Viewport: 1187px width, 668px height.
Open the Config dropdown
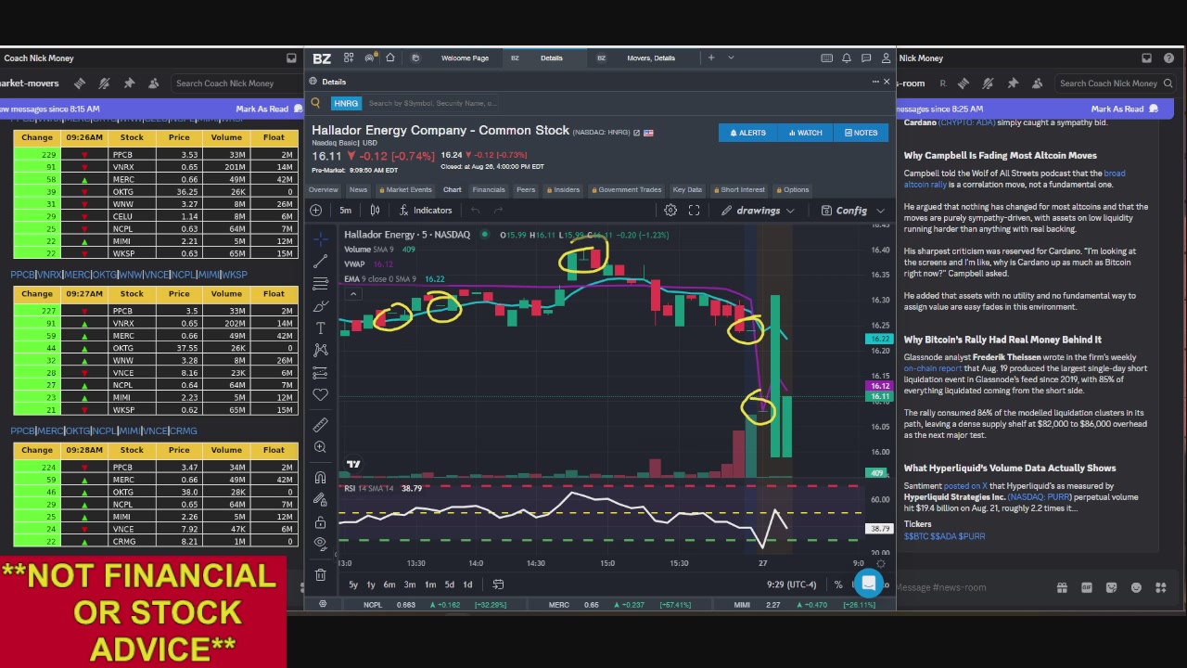[853, 211]
